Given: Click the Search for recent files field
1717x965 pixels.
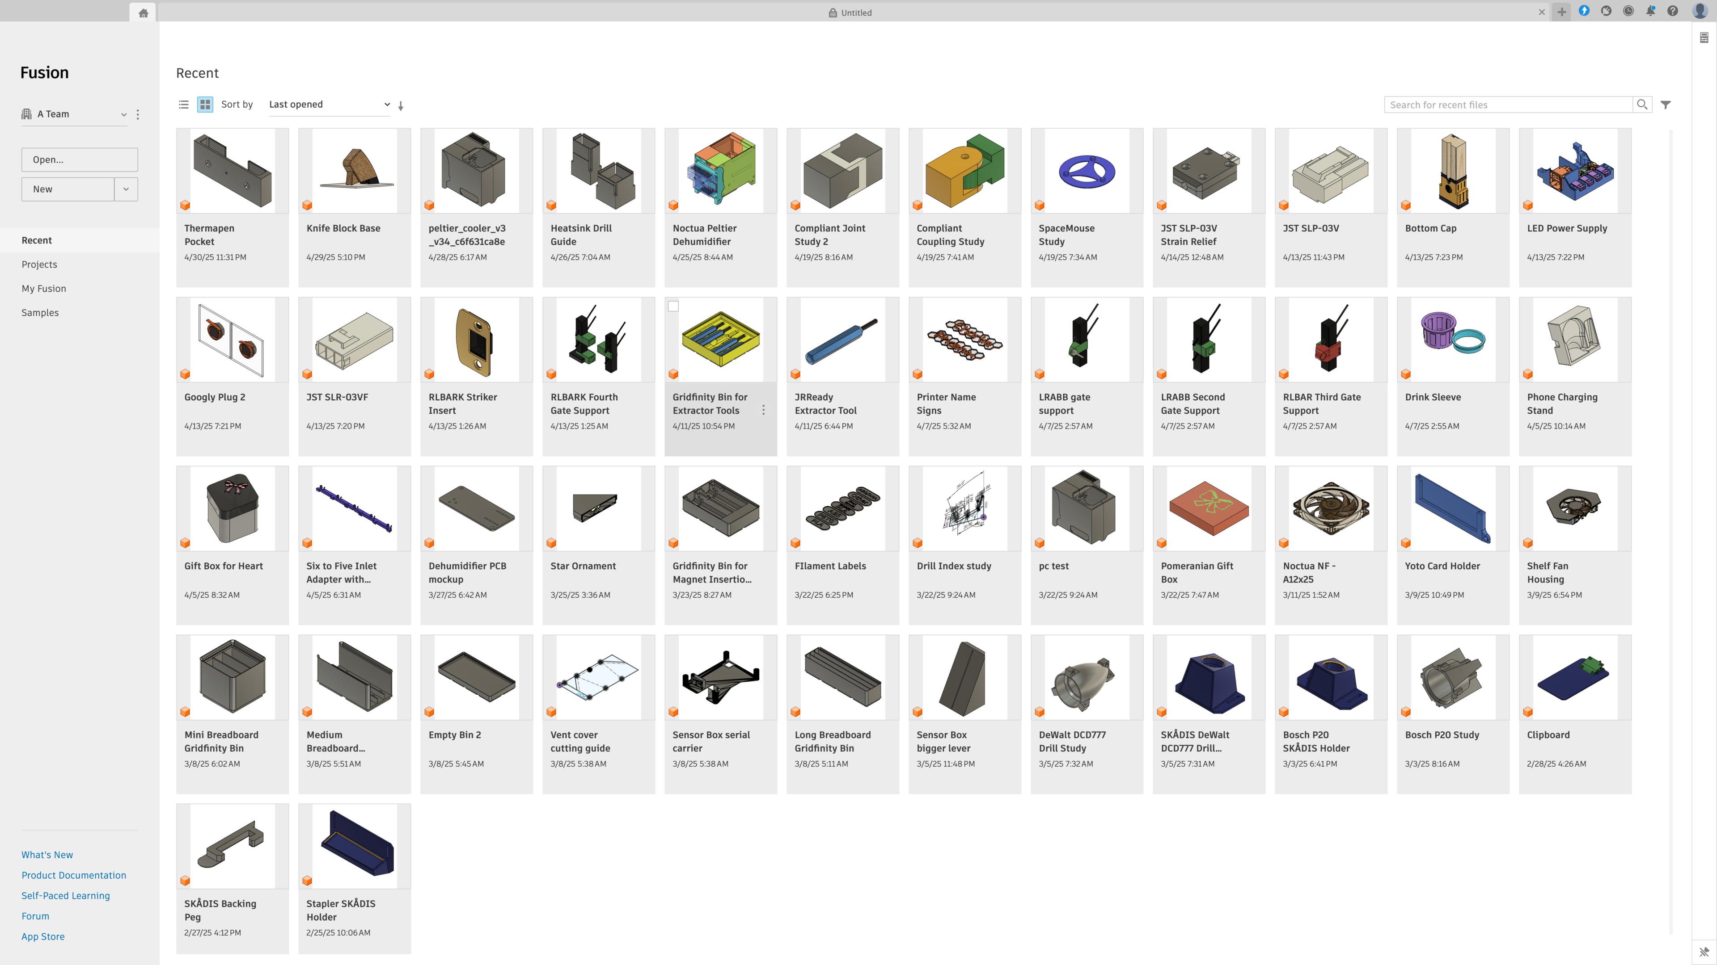Looking at the screenshot, I should pos(1509,105).
